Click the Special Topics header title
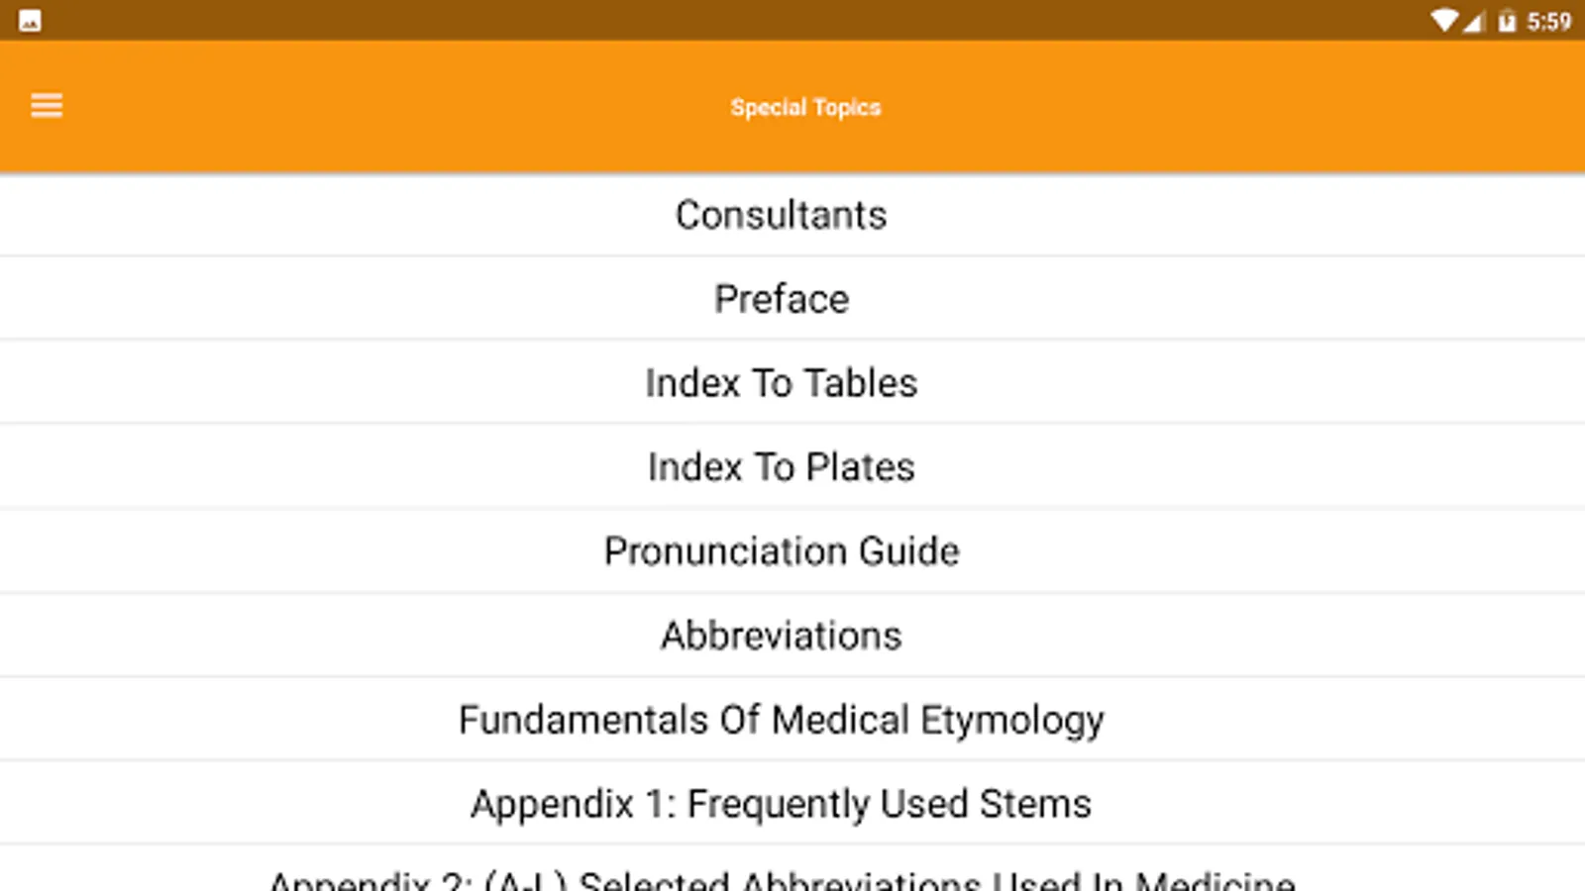1585x891 pixels. pyautogui.click(x=805, y=107)
